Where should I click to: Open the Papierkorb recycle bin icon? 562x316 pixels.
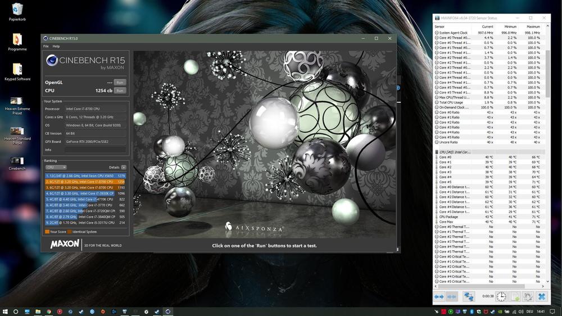pyautogui.click(x=17, y=10)
